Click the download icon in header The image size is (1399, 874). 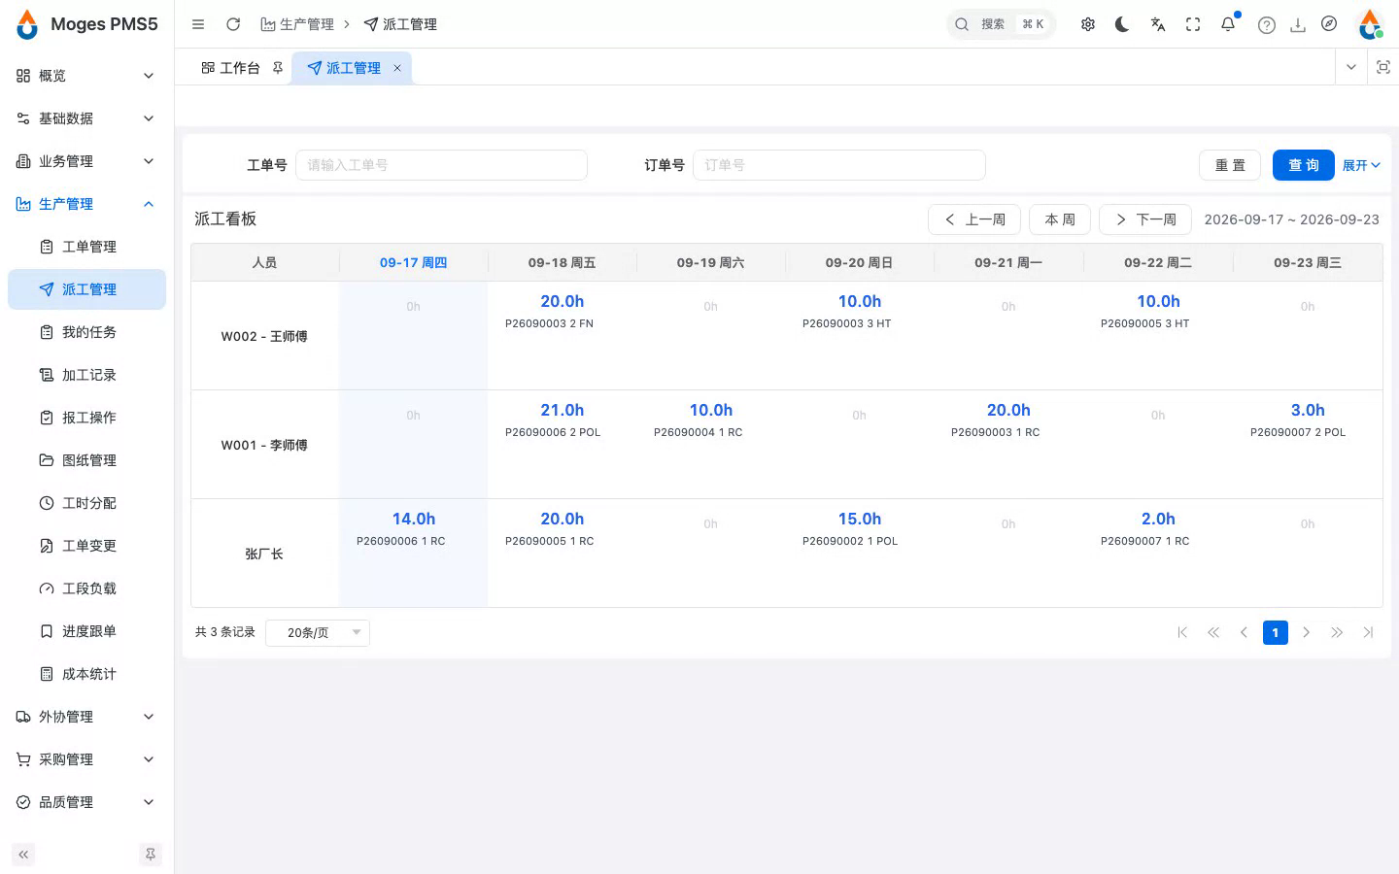[x=1298, y=25]
